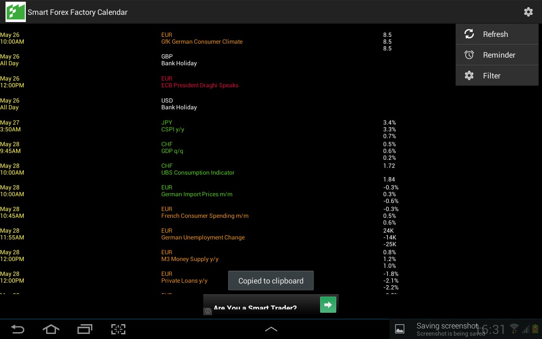Screen dimensions: 542x339
Task: Select 'UBS Consumption Indicator' event
Action: pyautogui.click(x=198, y=172)
